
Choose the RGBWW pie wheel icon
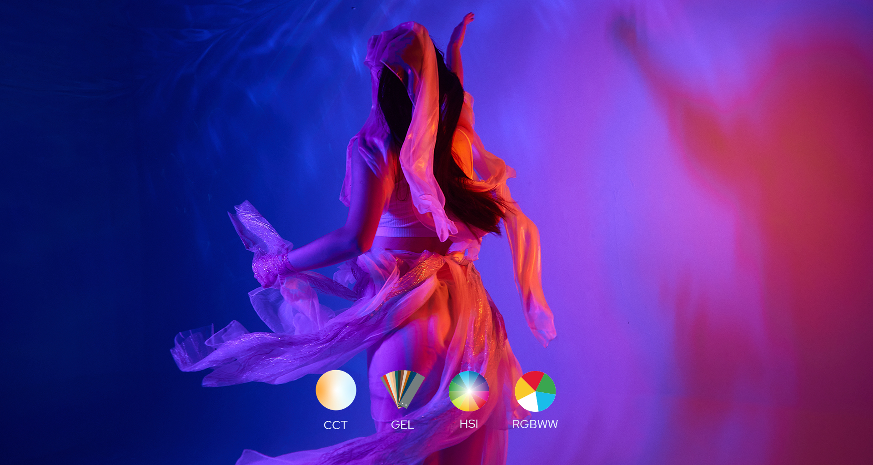coord(535,391)
